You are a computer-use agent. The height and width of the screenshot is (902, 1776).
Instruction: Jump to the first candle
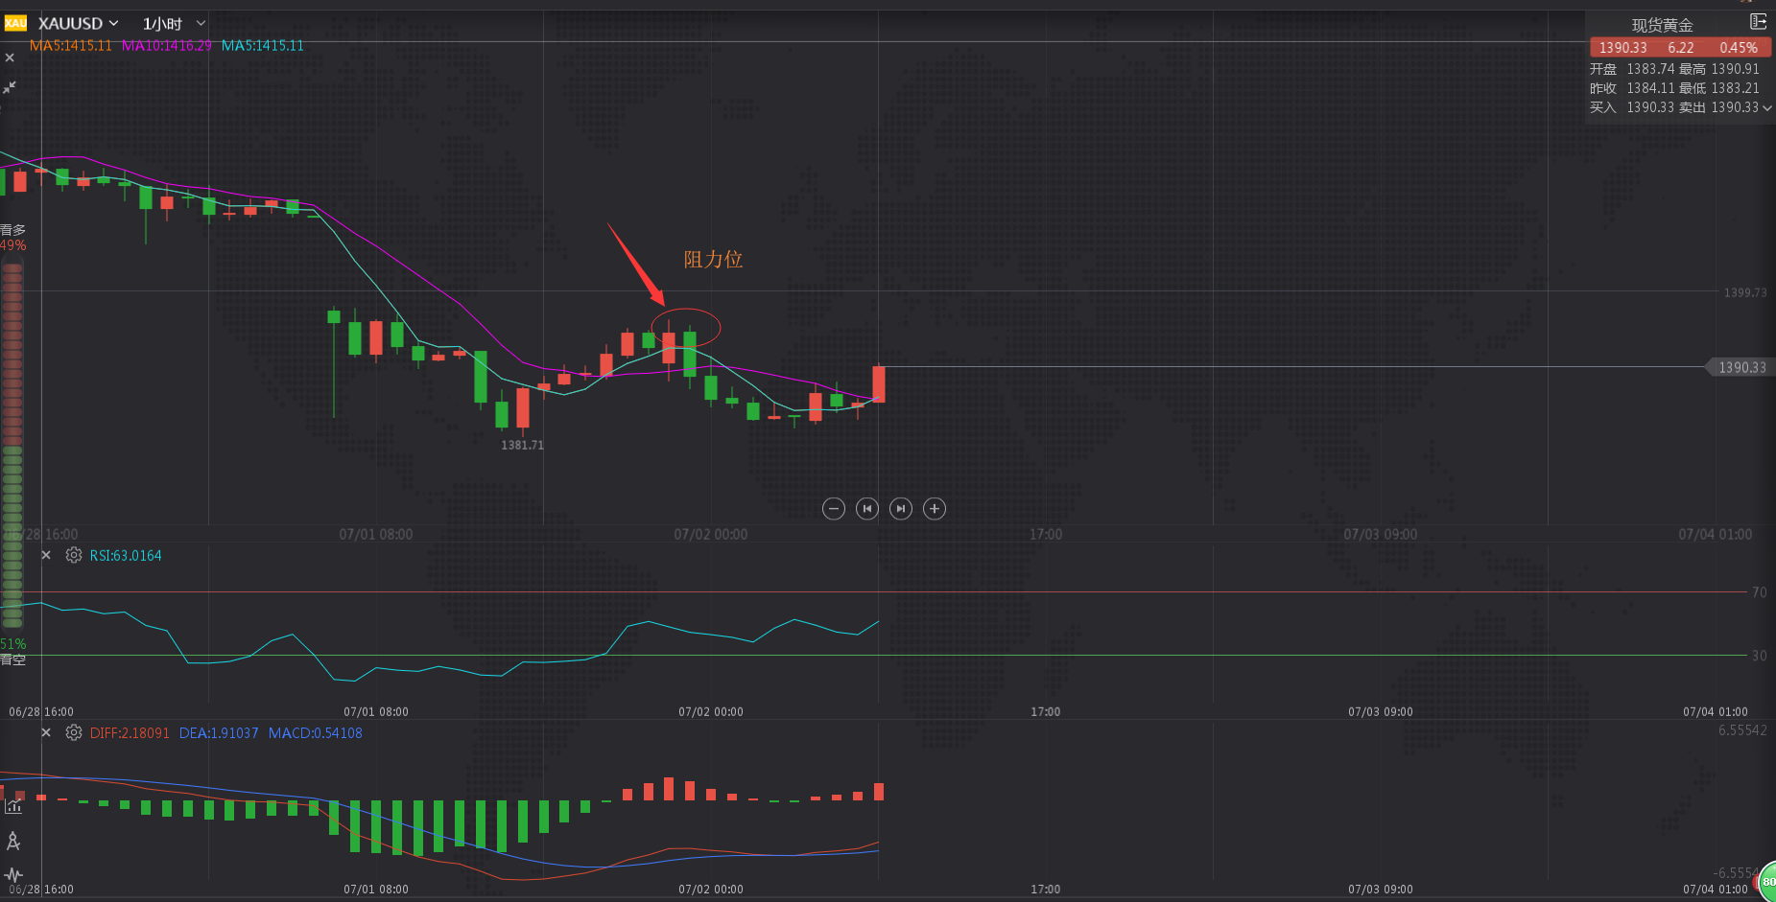(867, 509)
